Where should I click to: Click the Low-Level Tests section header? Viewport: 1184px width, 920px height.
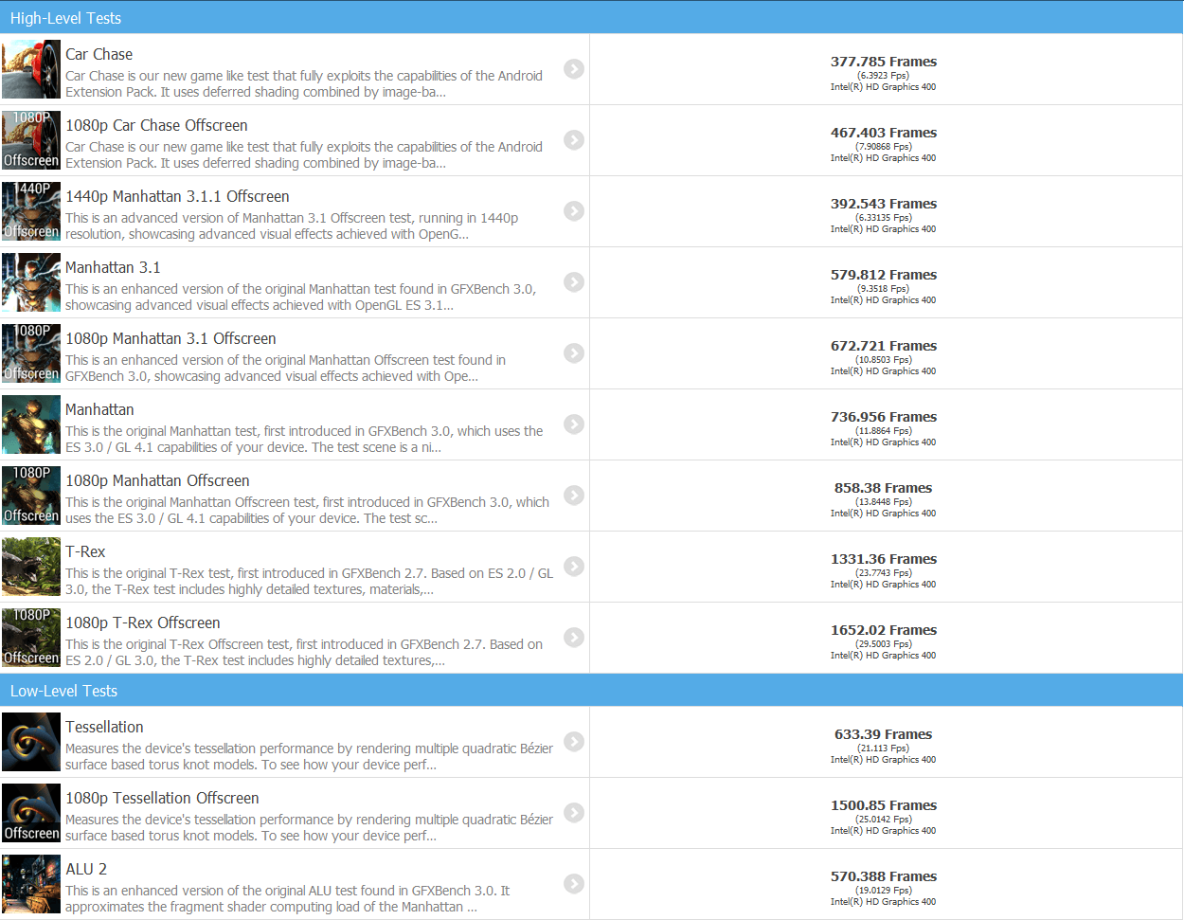click(x=592, y=691)
